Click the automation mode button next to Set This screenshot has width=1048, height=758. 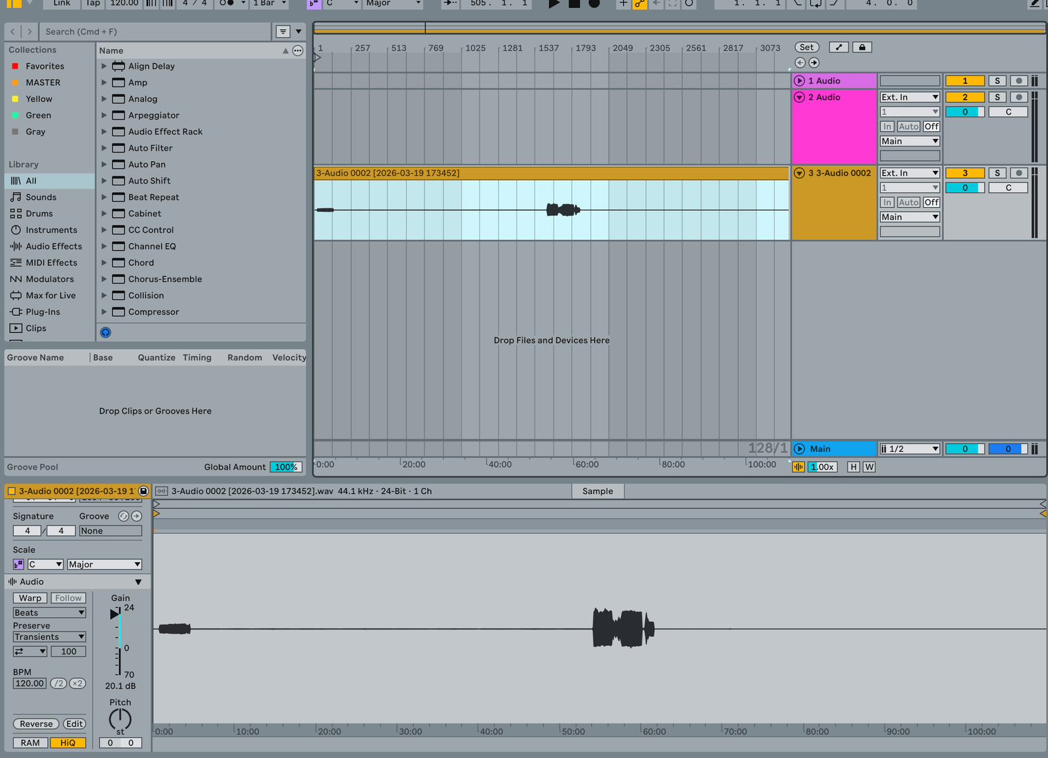pyautogui.click(x=838, y=47)
